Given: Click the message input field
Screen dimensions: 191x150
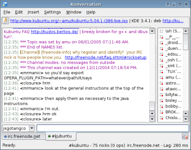Looking at the screenshot, I should coord(113,128).
